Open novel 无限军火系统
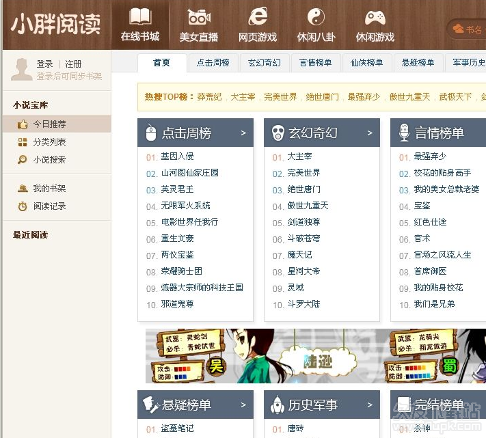Viewport: 486px width, 438px height. 186,206
